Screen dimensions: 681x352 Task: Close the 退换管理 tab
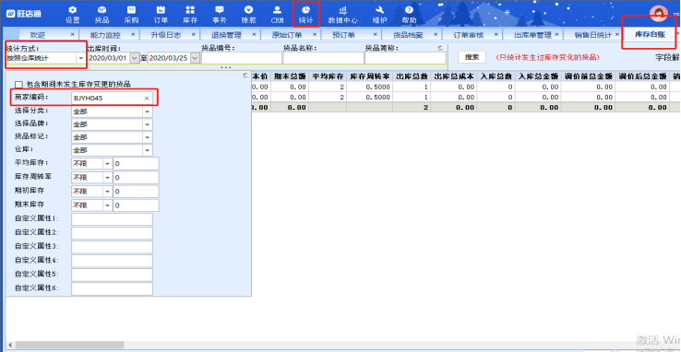[255, 34]
